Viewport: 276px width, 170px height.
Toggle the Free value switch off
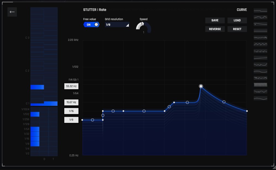pyautogui.click(x=91, y=25)
